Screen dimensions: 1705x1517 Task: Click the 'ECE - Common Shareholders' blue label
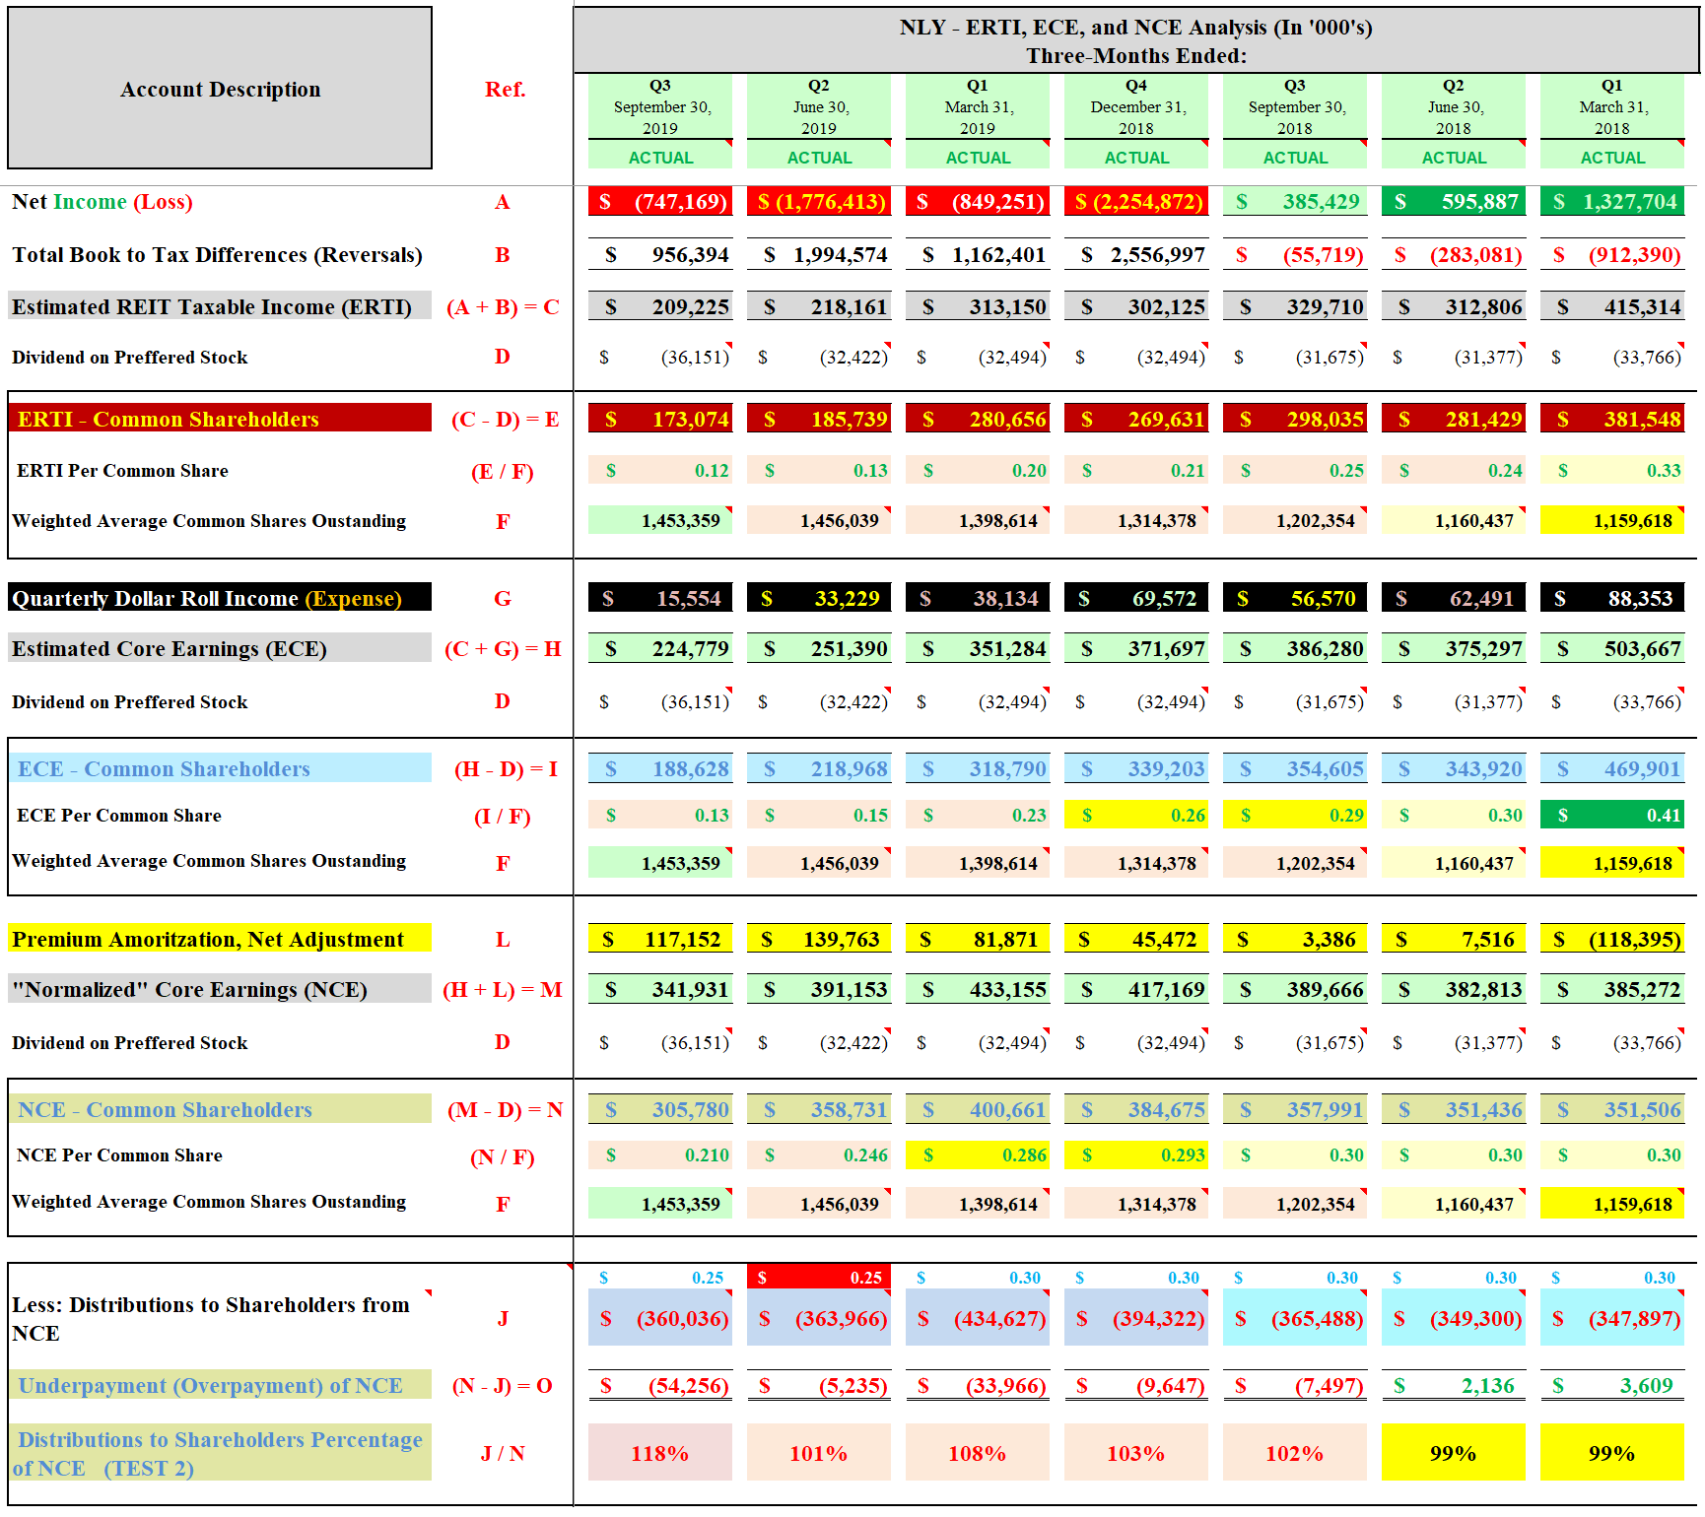click(220, 768)
